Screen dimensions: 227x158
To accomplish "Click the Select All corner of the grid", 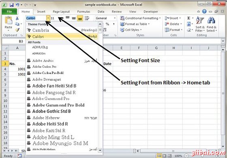I will [x=6, y=48].
